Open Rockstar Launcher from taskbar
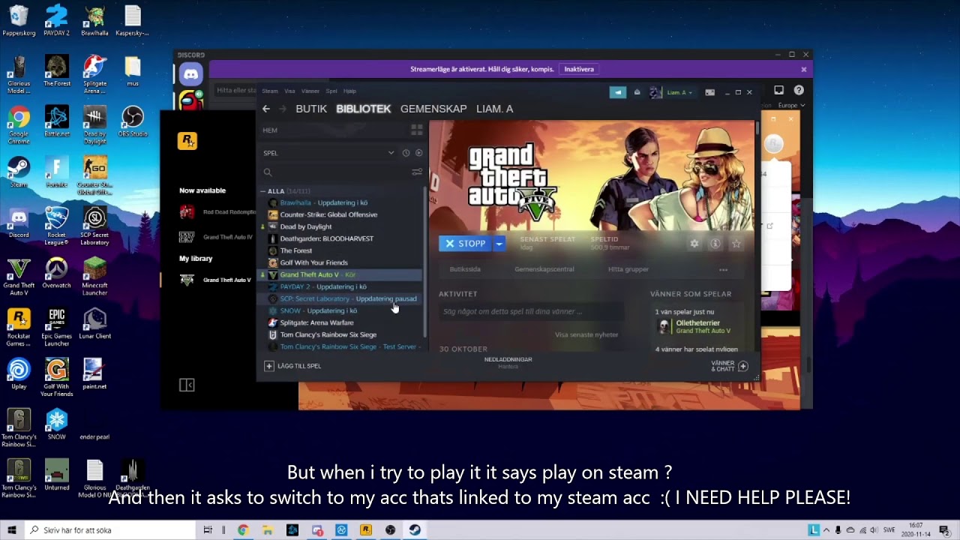960x540 pixels. [x=366, y=530]
